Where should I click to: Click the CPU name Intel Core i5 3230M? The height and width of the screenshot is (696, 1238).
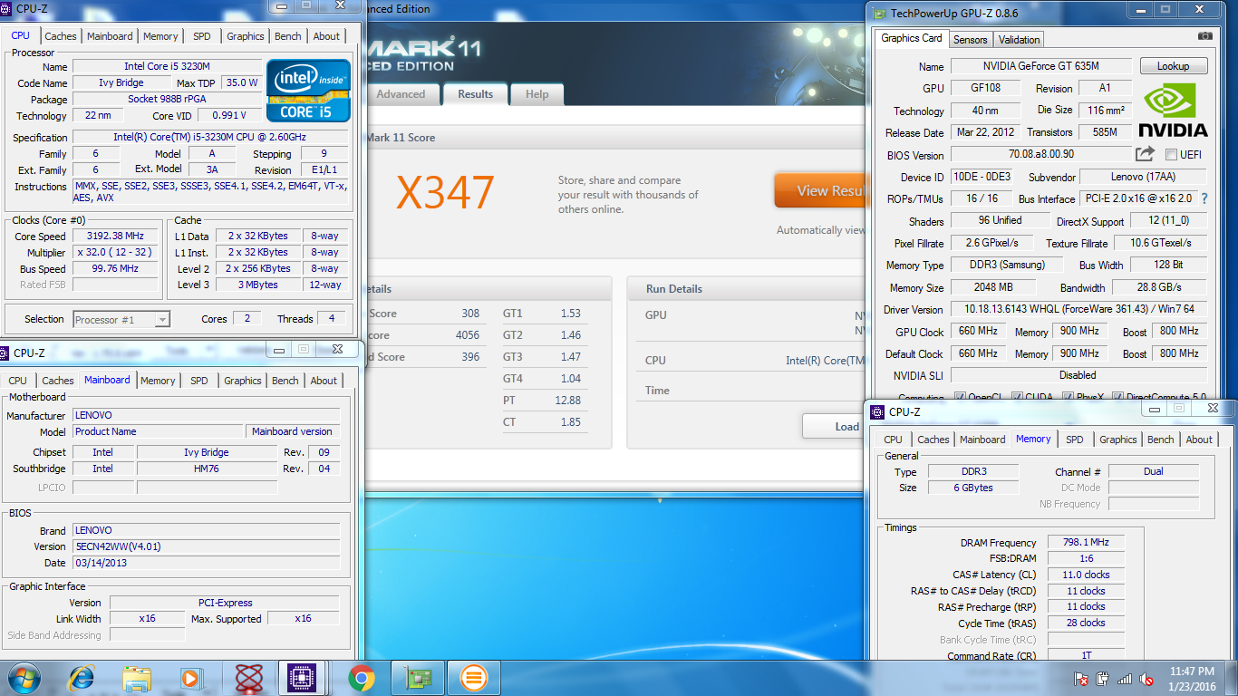pyautogui.click(x=167, y=66)
